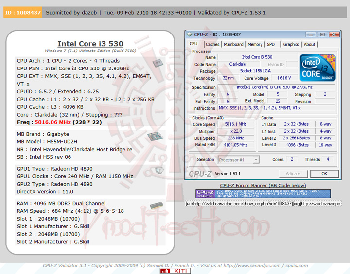350x274 pixels.
Task: Click the Intel Core i3 530 heading link
Action: pyautogui.click(x=90, y=44)
